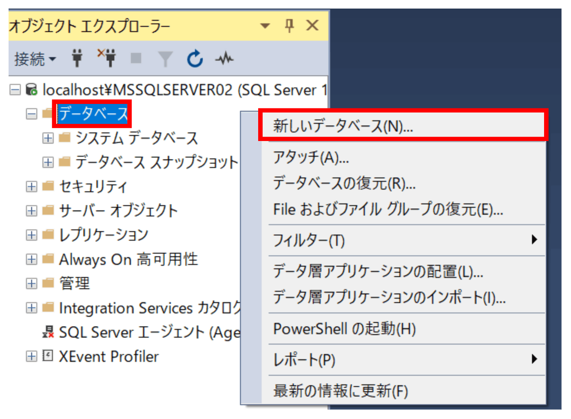Click the サーバー オブジェクト folder icon
This screenshot has height=419, width=571.
click(x=48, y=210)
